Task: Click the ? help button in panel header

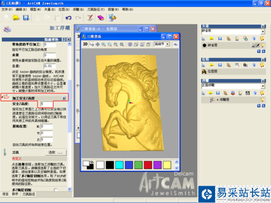Action: (x=64, y=40)
